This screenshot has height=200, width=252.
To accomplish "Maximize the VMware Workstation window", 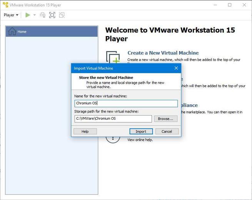I will coord(230,5).
